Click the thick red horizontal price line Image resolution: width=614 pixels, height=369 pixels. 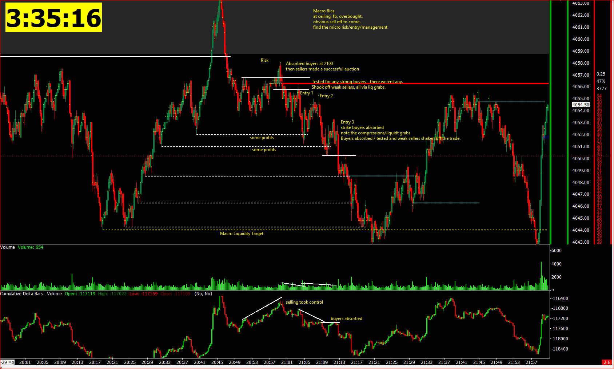point(415,84)
